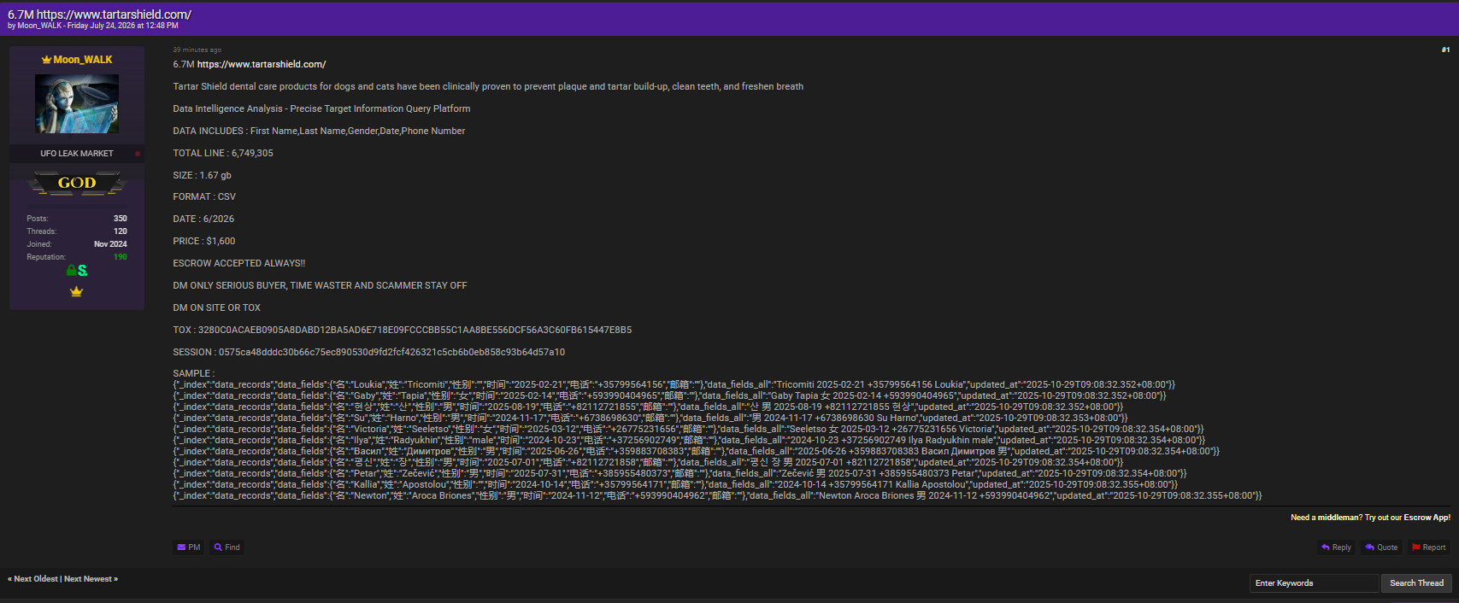Click the 'UFO LEAK MARKET' user title
The height and width of the screenshot is (603, 1459).
click(77, 154)
